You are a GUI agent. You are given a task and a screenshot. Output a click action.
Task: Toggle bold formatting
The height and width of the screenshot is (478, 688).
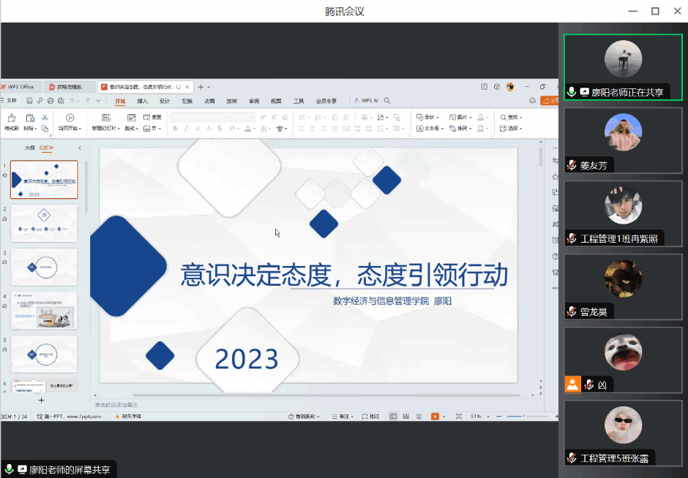pos(176,129)
